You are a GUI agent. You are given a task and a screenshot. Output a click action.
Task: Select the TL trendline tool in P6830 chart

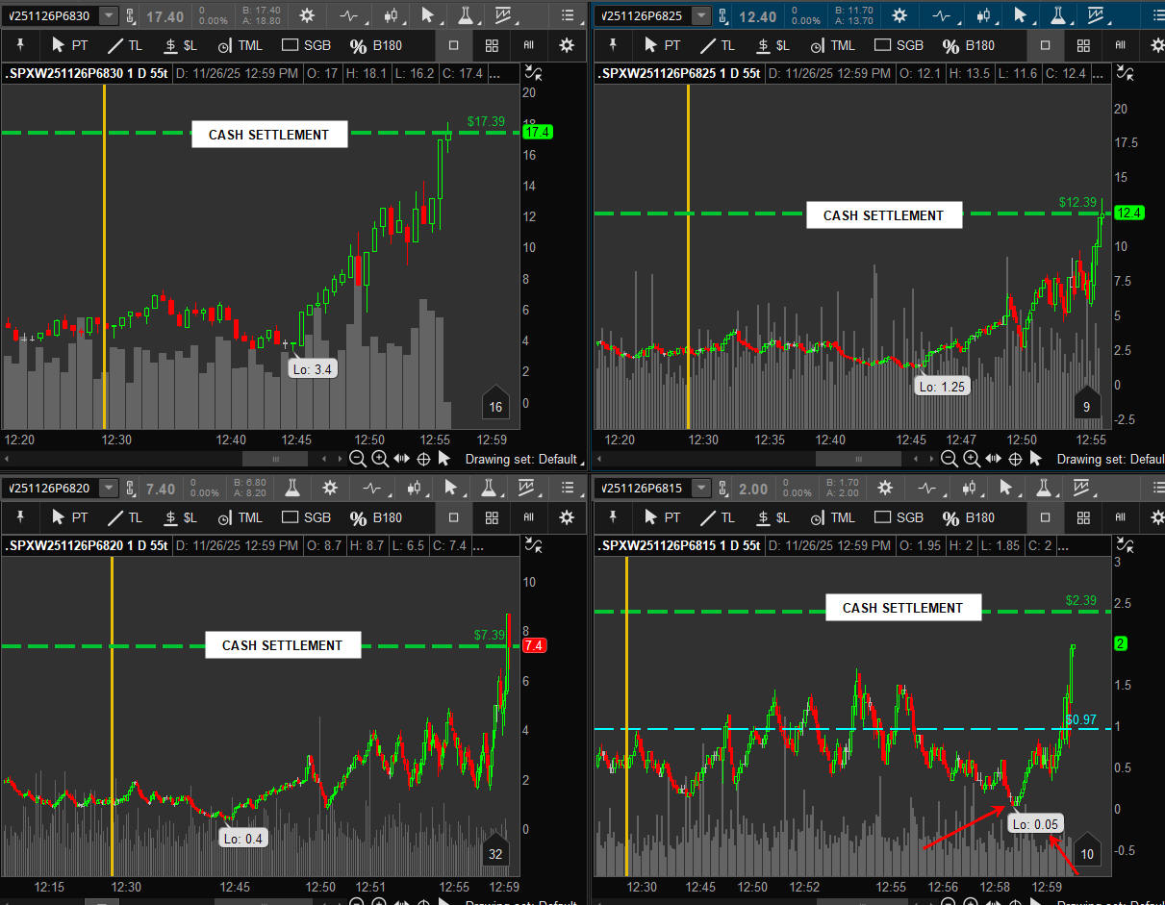(127, 45)
